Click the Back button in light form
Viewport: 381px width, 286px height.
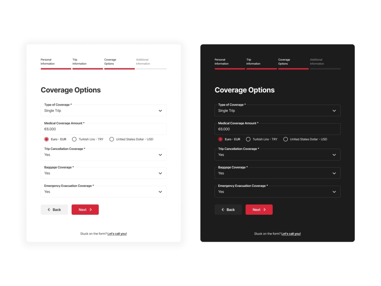(x=54, y=209)
